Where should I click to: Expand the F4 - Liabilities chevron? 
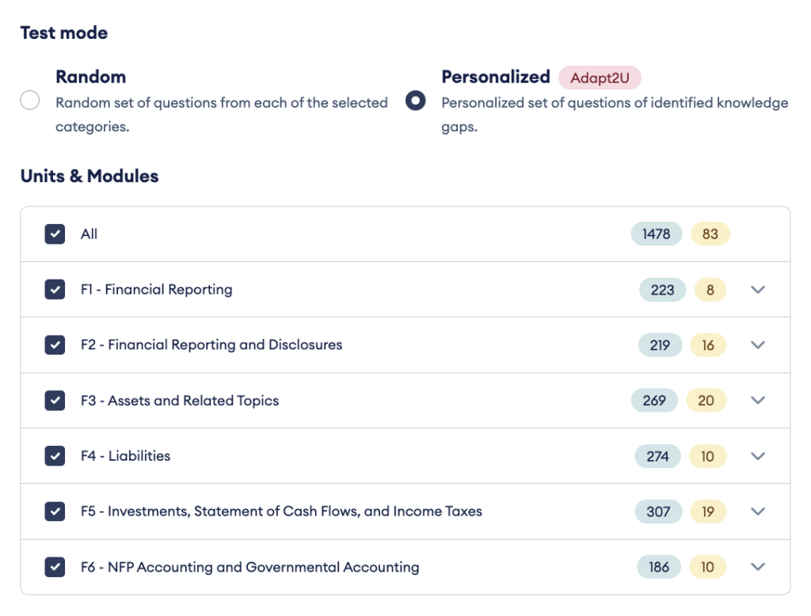(758, 456)
